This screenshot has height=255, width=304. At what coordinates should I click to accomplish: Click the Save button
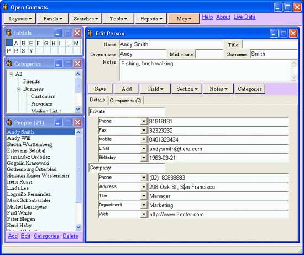pos(100,89)
